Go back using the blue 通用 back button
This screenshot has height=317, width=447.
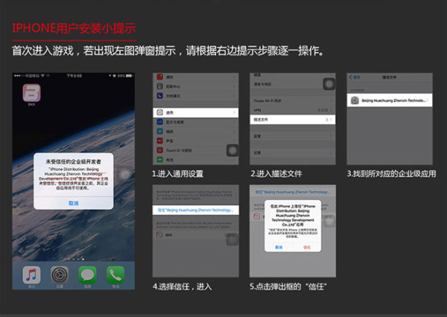coord(355,77)
